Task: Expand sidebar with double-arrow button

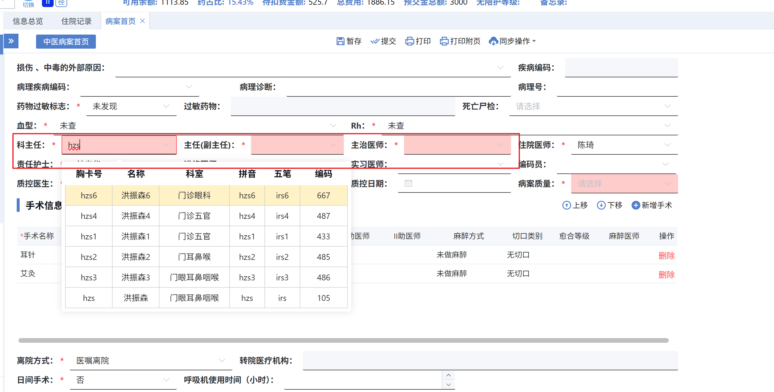Action: [x=11, y=41]
